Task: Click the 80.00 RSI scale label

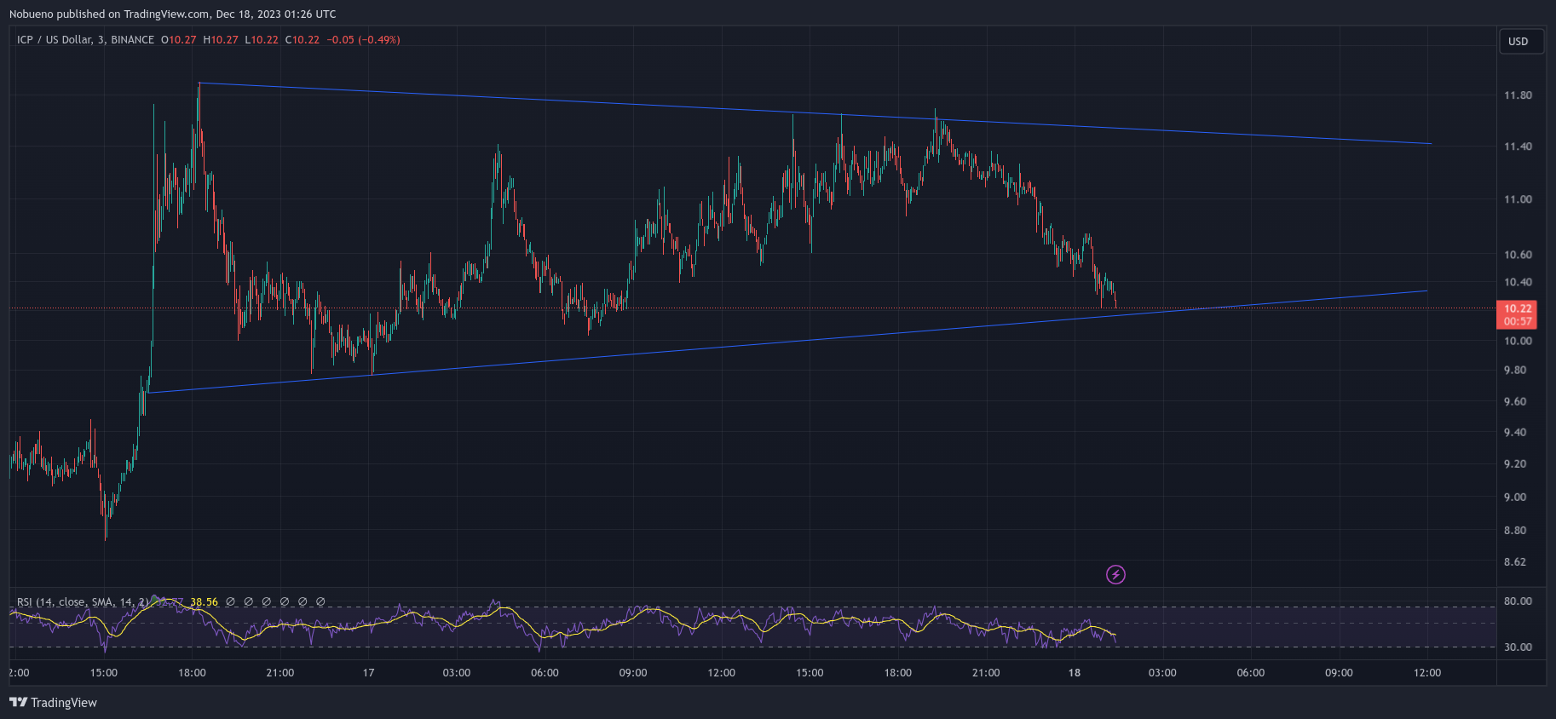Action: tap(1518, 601)
